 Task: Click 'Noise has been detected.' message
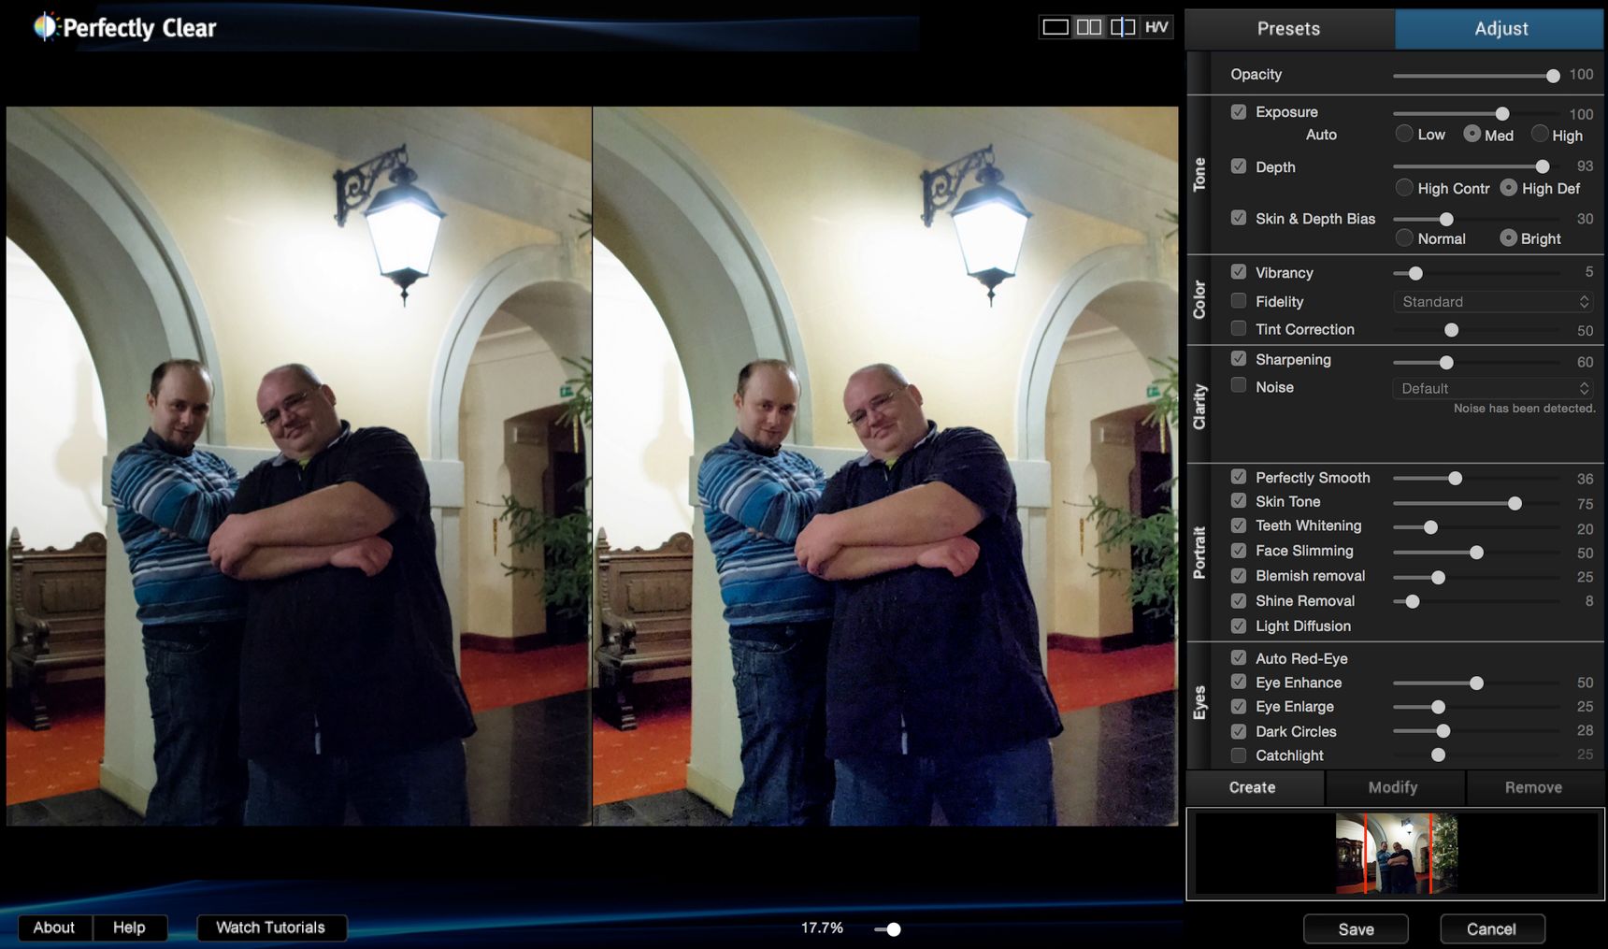pos(1524,409)
